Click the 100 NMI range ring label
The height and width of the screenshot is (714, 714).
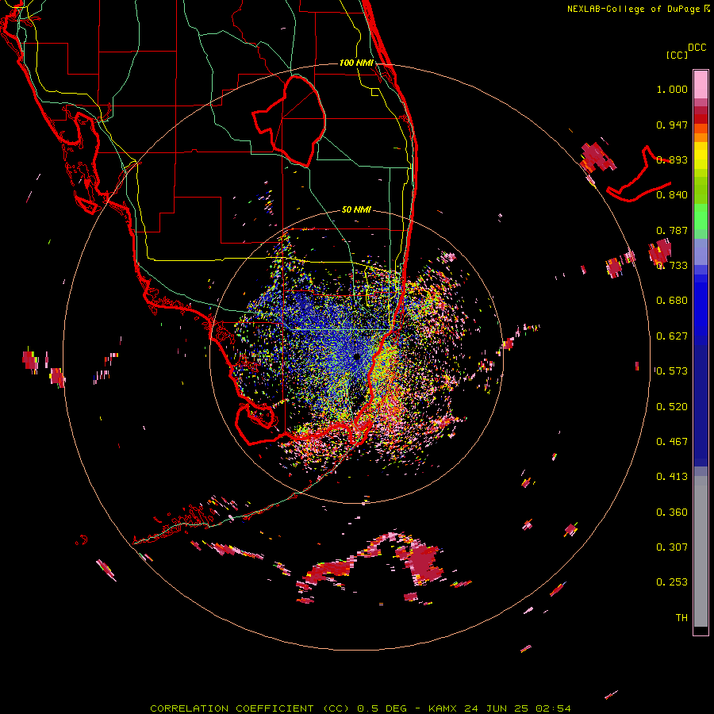[x=356, y=63]
